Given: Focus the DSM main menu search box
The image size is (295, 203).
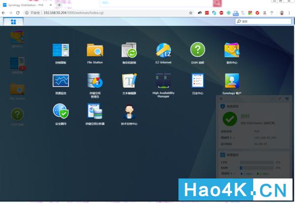Looking at the screenshot, I should (263, 22).
